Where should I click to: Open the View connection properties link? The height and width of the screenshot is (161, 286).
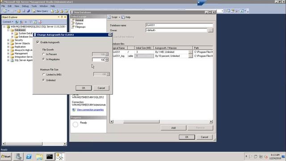(90, 110)
